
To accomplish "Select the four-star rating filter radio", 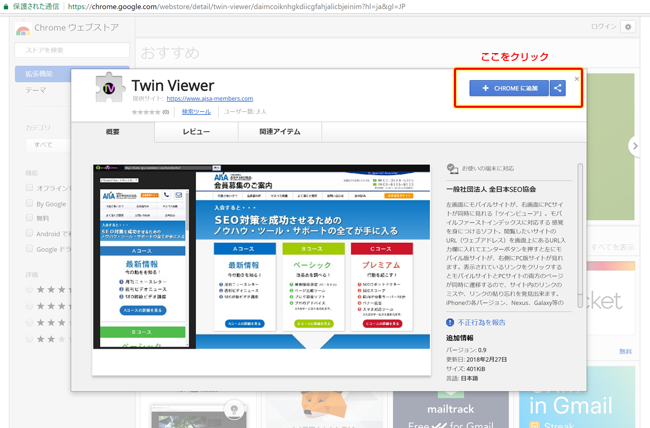I will [30, 306].
